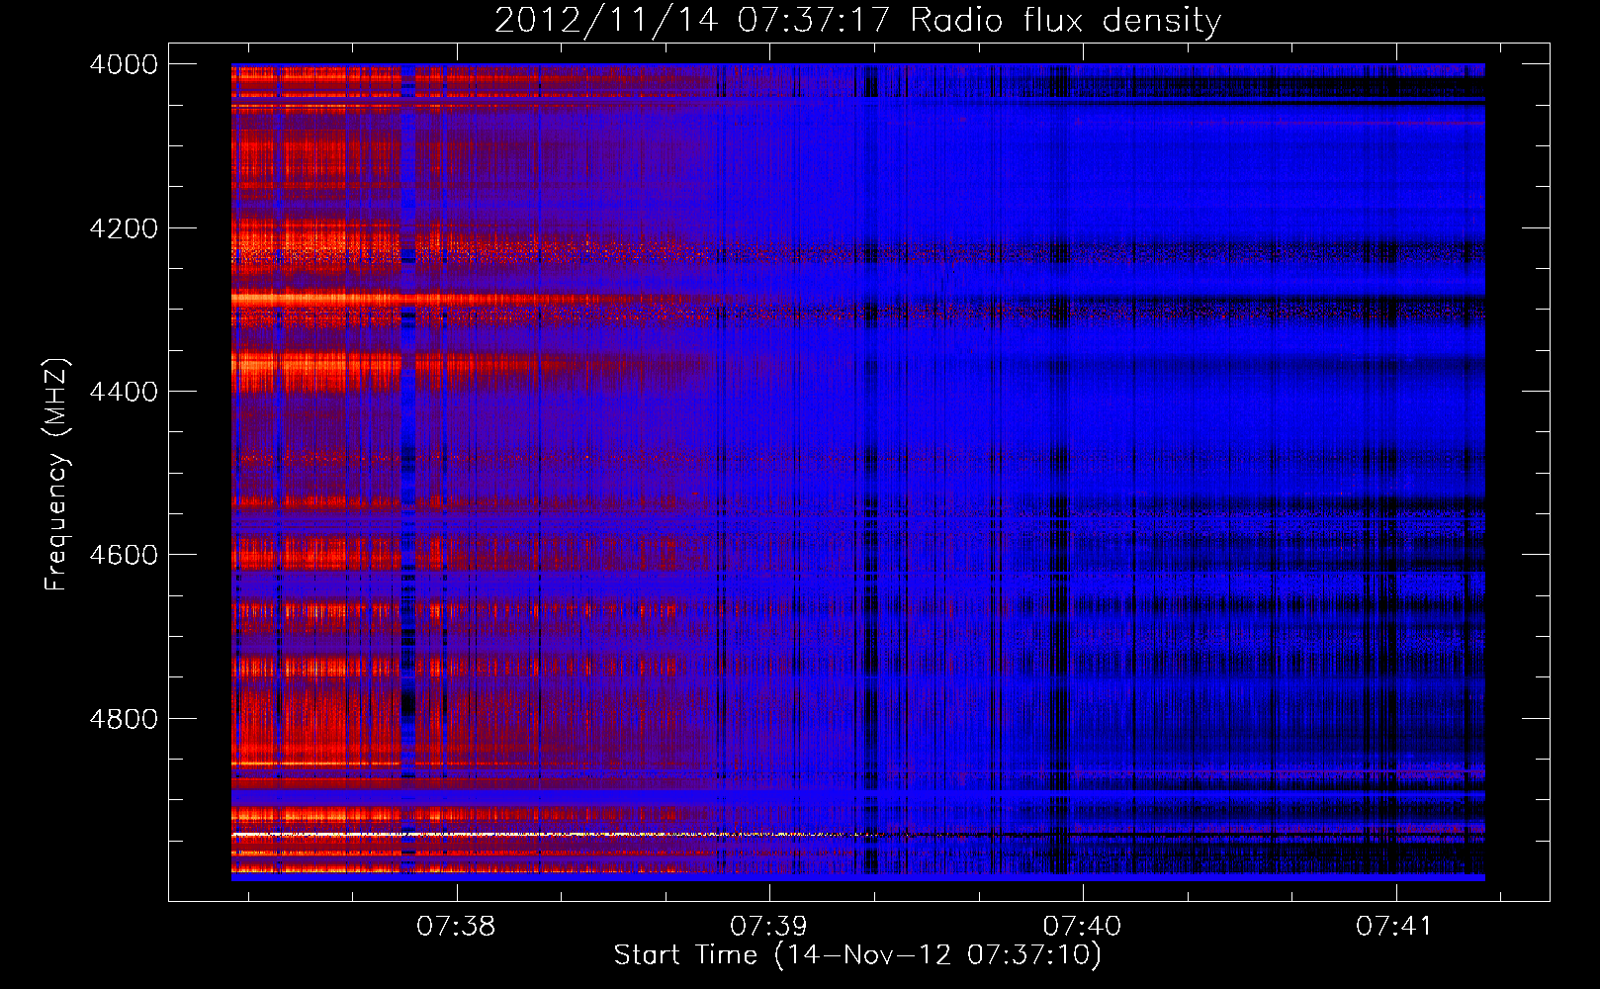Viewport: 1600px width, 989px height.
Task: Click the 4000 frequency axis label
Action: pyautogui.click(x=124, y=64)
